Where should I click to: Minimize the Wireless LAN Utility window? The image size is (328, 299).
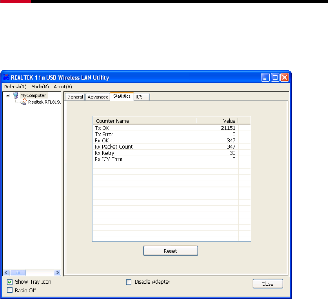point(265,77)
